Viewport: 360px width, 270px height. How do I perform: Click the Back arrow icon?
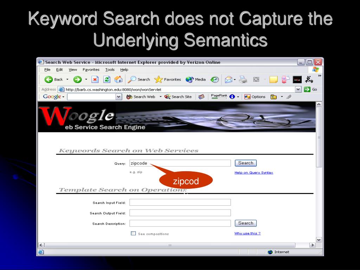(49, 79)
